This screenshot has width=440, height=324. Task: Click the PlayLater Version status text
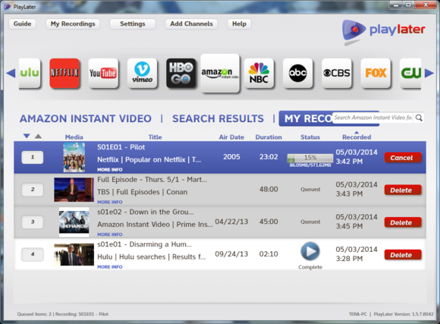pyautogui.click(x=404, y=314)
